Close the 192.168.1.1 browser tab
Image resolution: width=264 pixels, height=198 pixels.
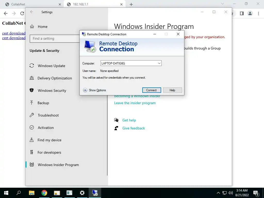pyautogui.click(x=121, y=5)
